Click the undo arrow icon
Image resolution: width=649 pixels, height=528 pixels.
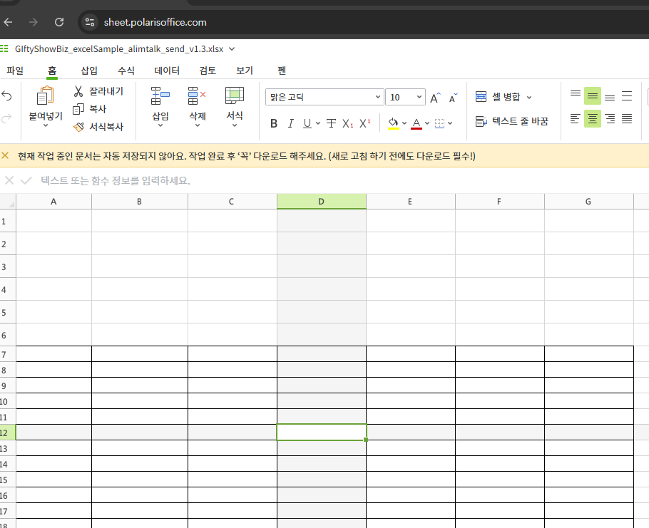coord(7,95)
